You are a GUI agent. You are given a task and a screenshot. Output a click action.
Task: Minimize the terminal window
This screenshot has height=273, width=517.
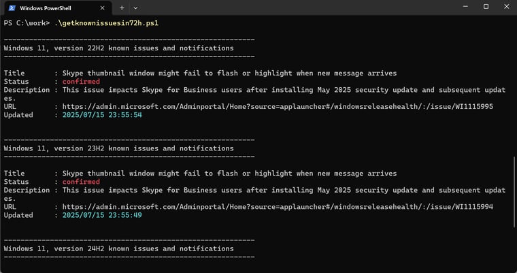pos(465,7)
